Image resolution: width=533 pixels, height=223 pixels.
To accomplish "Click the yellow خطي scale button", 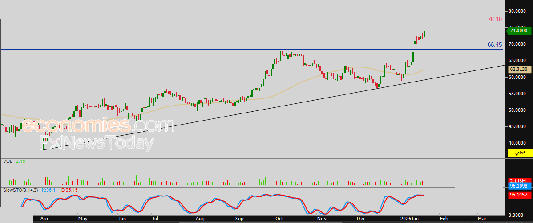I will pos(520,153).
